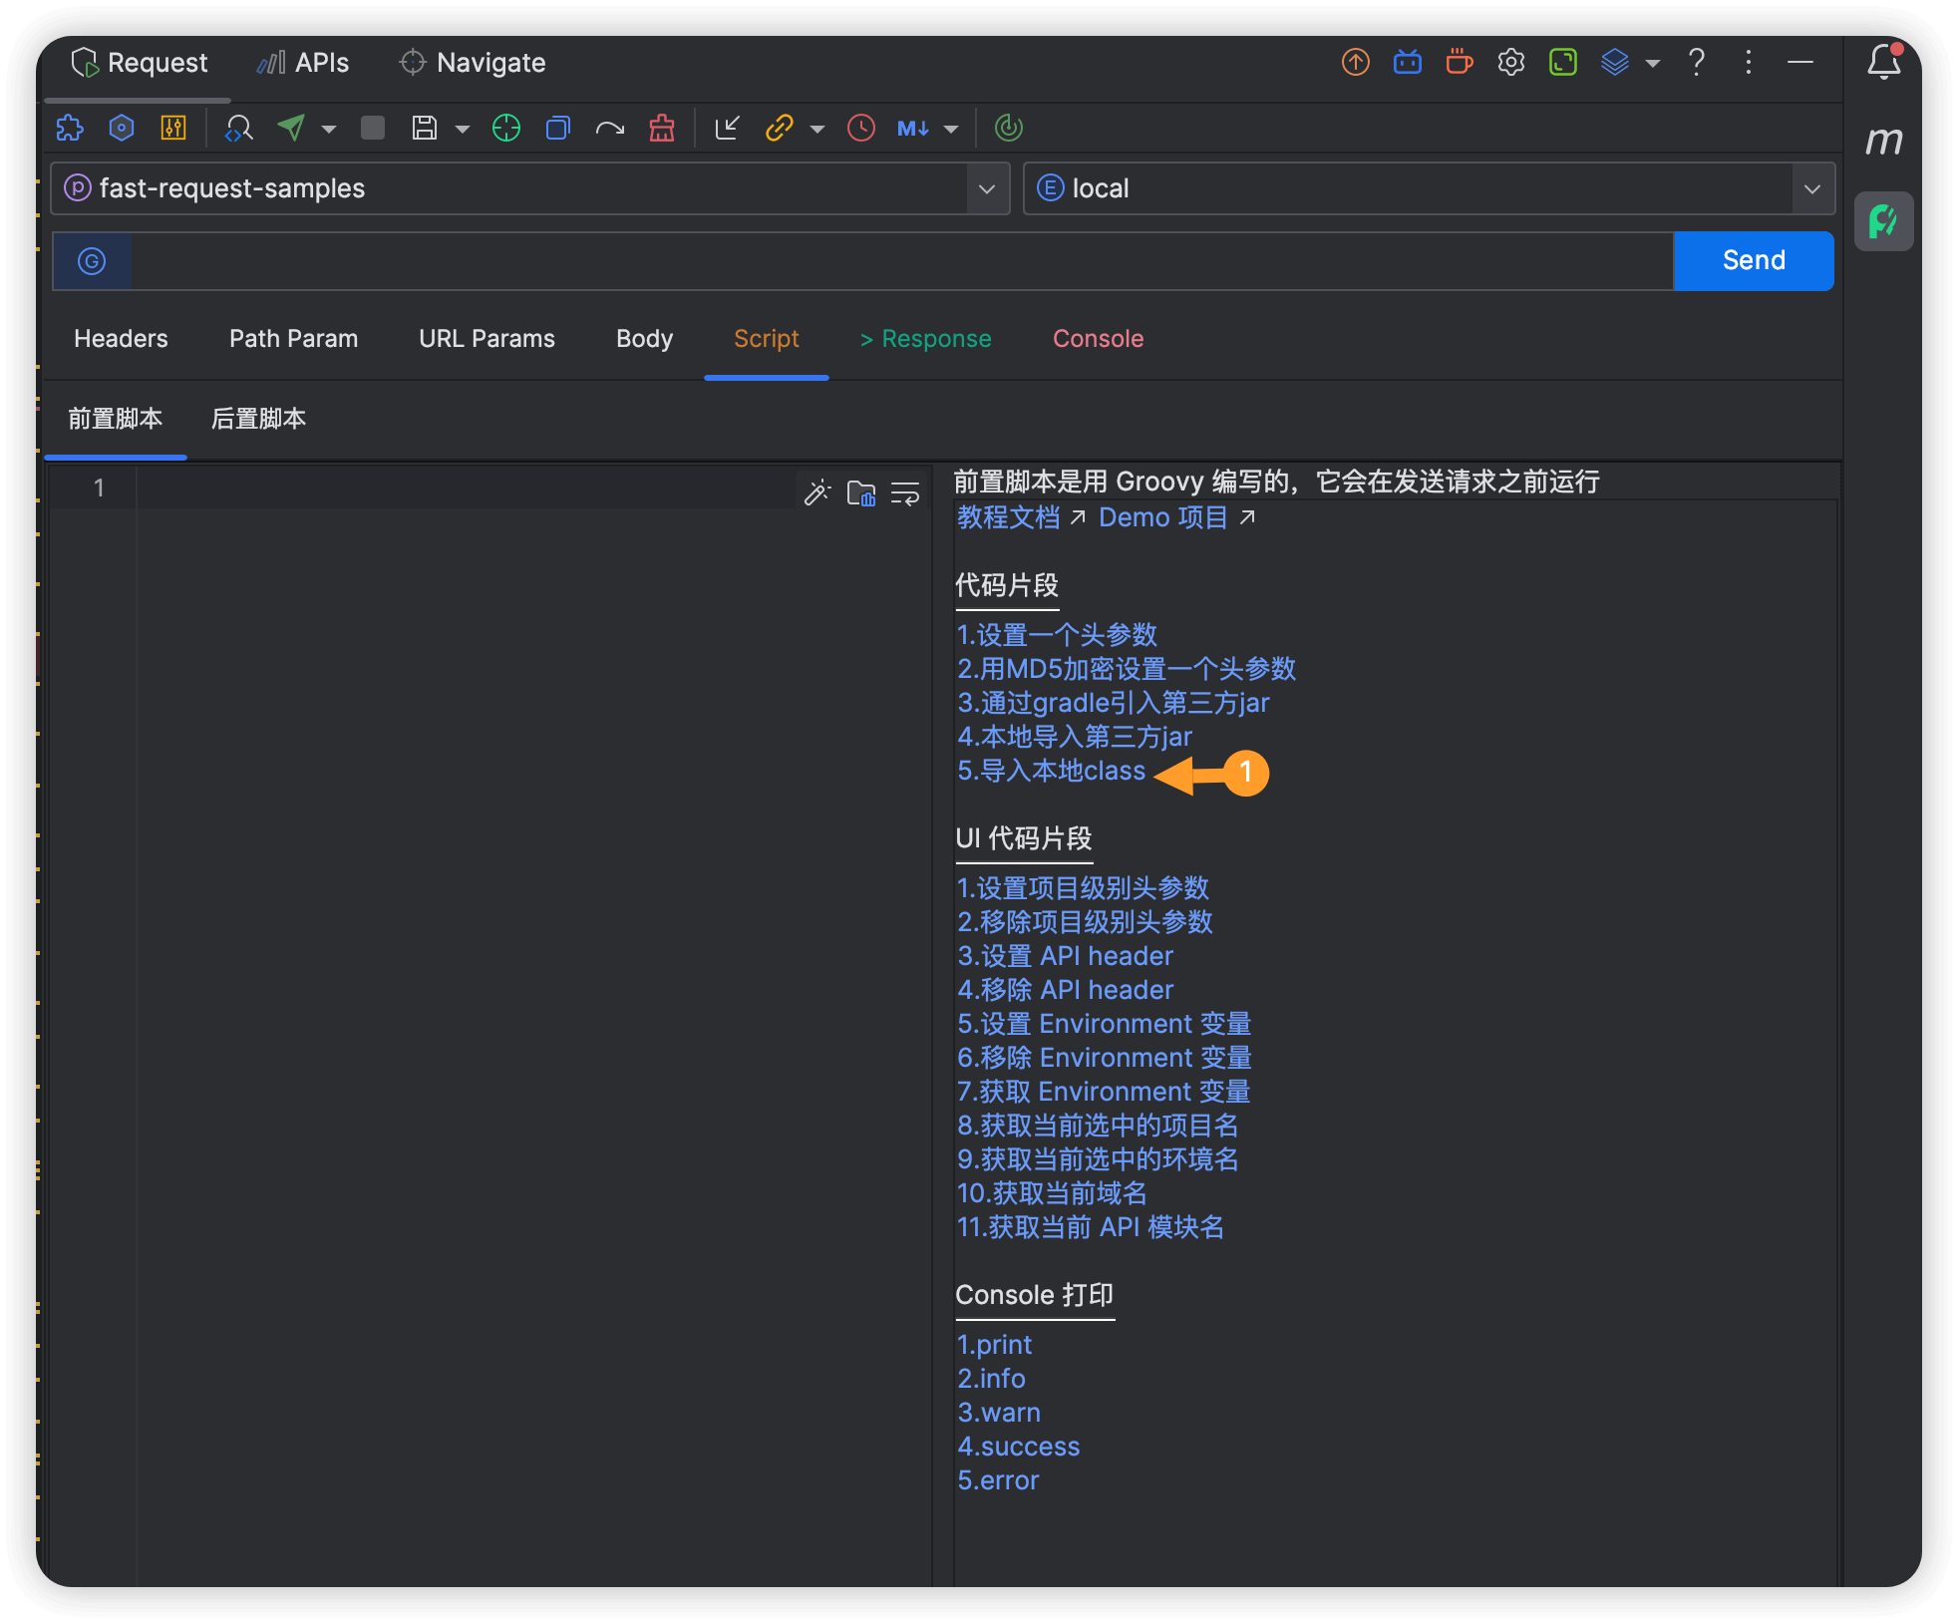The width and height of the screenshot is (1958, 1623).
Task: Expand the layers icon dropdown arrow
Action: click(1653, 64)
